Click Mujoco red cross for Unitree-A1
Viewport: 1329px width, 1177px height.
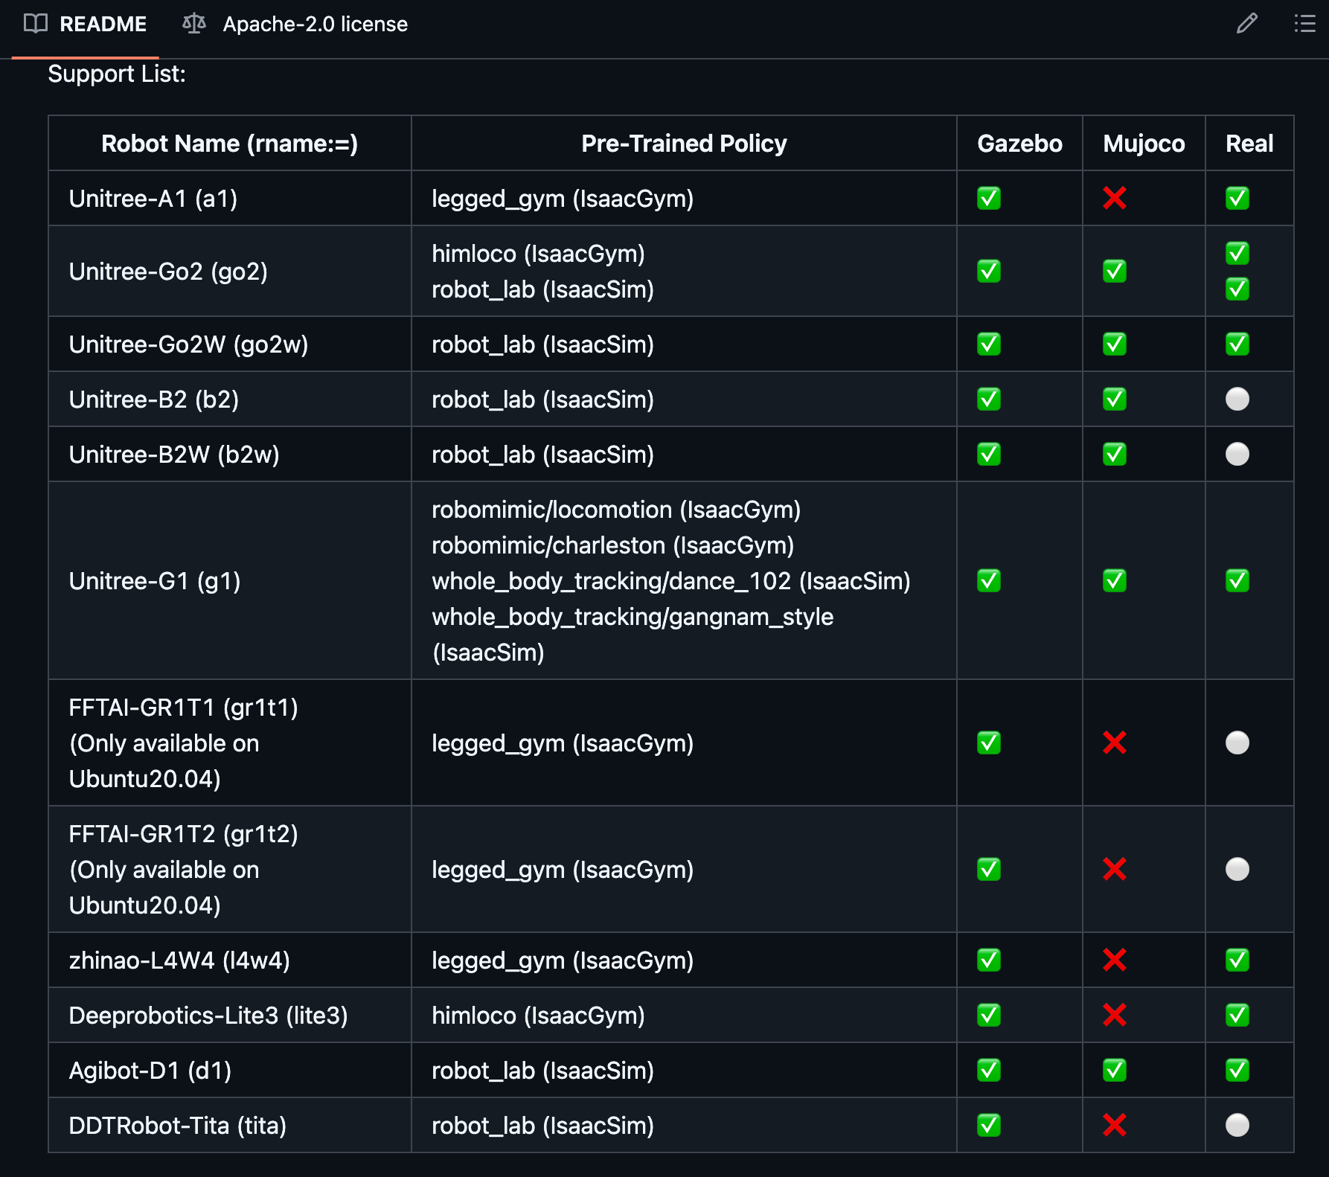[1115, 199]
